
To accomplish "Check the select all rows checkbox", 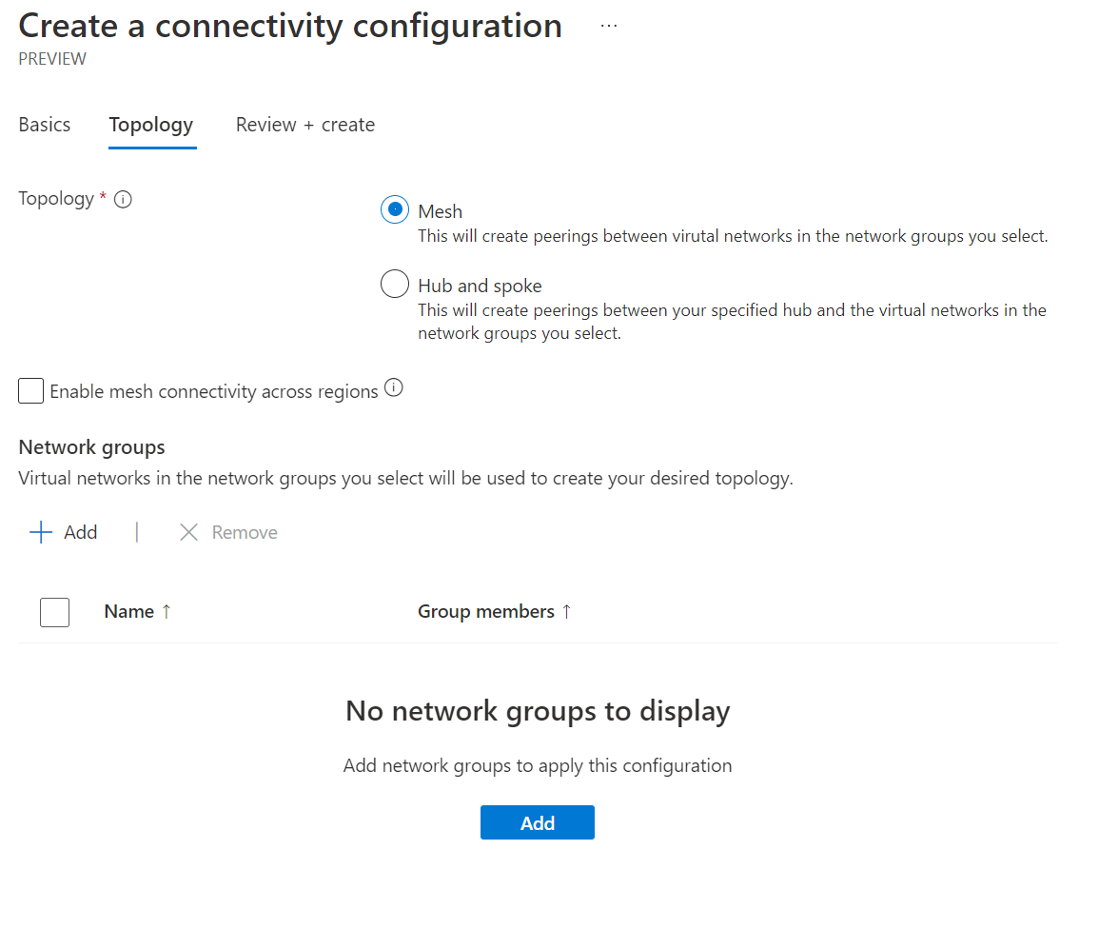I will tap(55, 612).
